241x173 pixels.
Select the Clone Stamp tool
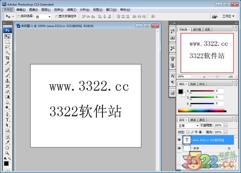[x=7, y=80]
